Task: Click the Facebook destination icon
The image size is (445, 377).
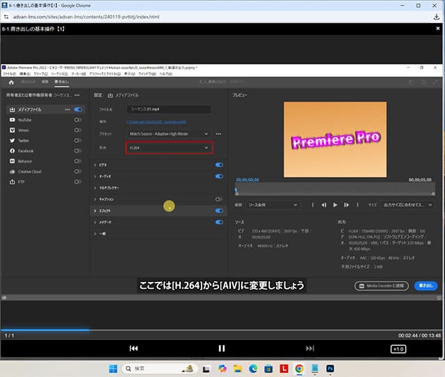Action: tap(11, 151)
